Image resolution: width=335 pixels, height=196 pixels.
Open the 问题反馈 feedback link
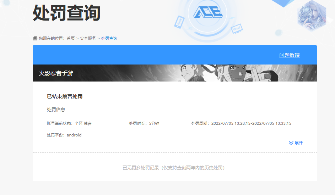coord(289,55)
